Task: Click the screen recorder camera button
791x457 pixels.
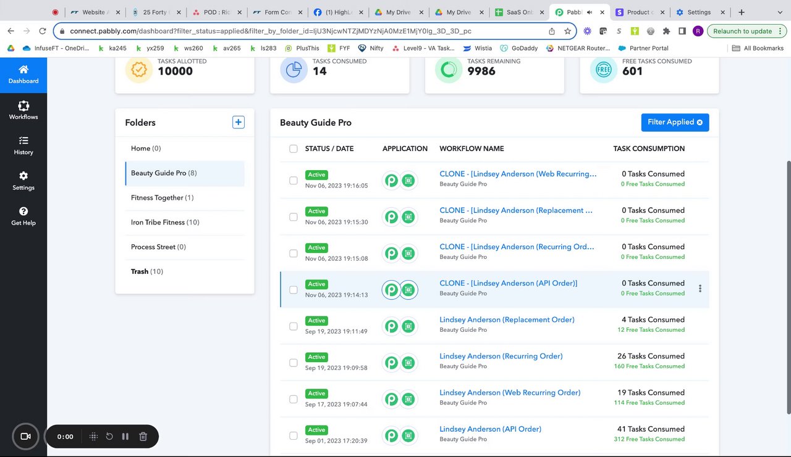Action: pos(25,436)
